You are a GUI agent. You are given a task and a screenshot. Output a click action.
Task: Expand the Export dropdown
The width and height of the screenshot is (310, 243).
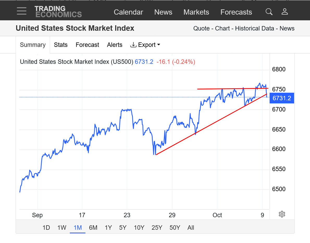click(x=145, y=45)
